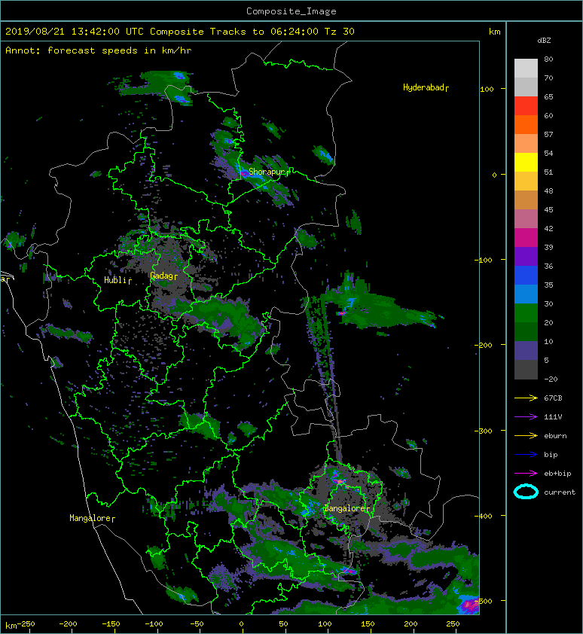583x634 pixels.
Task: Click the 67CB legend label
Action: [553, 398]
